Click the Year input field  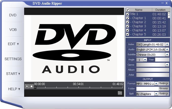162,60
